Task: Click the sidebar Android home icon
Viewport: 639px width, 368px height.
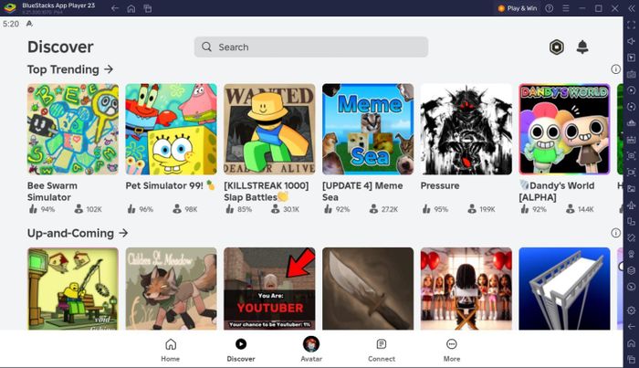Action: [632, 343]
